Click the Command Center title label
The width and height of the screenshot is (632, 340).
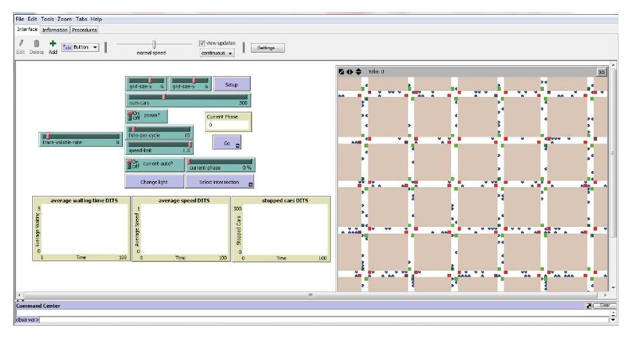pyautogui.click(x=38, y=306)
